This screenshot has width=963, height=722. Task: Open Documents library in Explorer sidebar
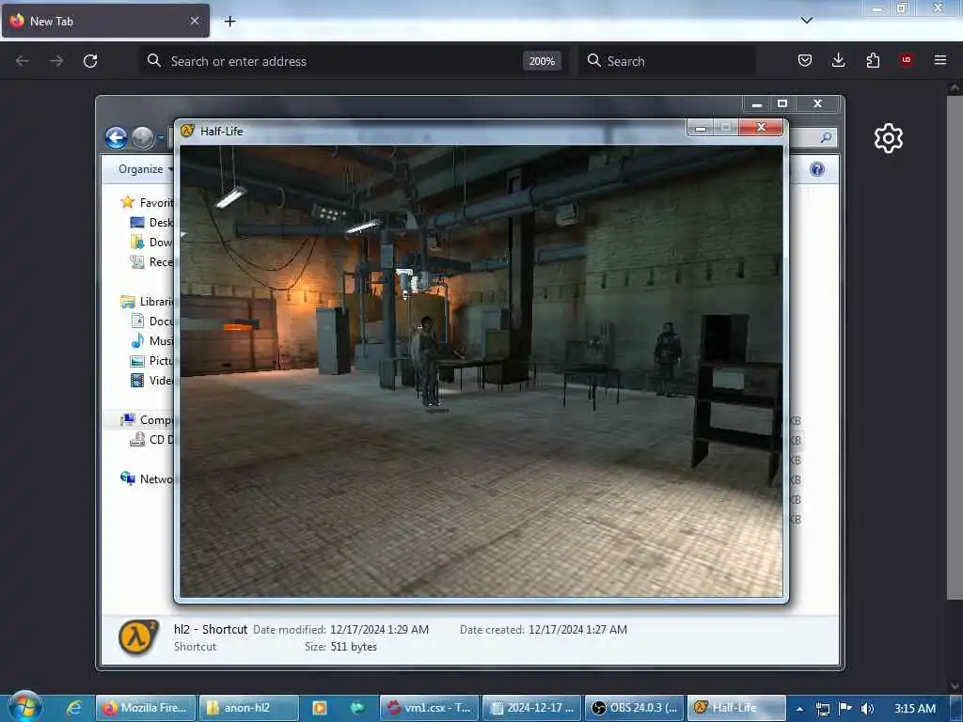pyautogui.click(x=152, y=322)
